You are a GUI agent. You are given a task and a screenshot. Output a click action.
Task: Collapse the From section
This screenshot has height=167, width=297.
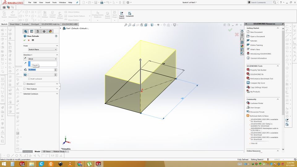(57, 46)
